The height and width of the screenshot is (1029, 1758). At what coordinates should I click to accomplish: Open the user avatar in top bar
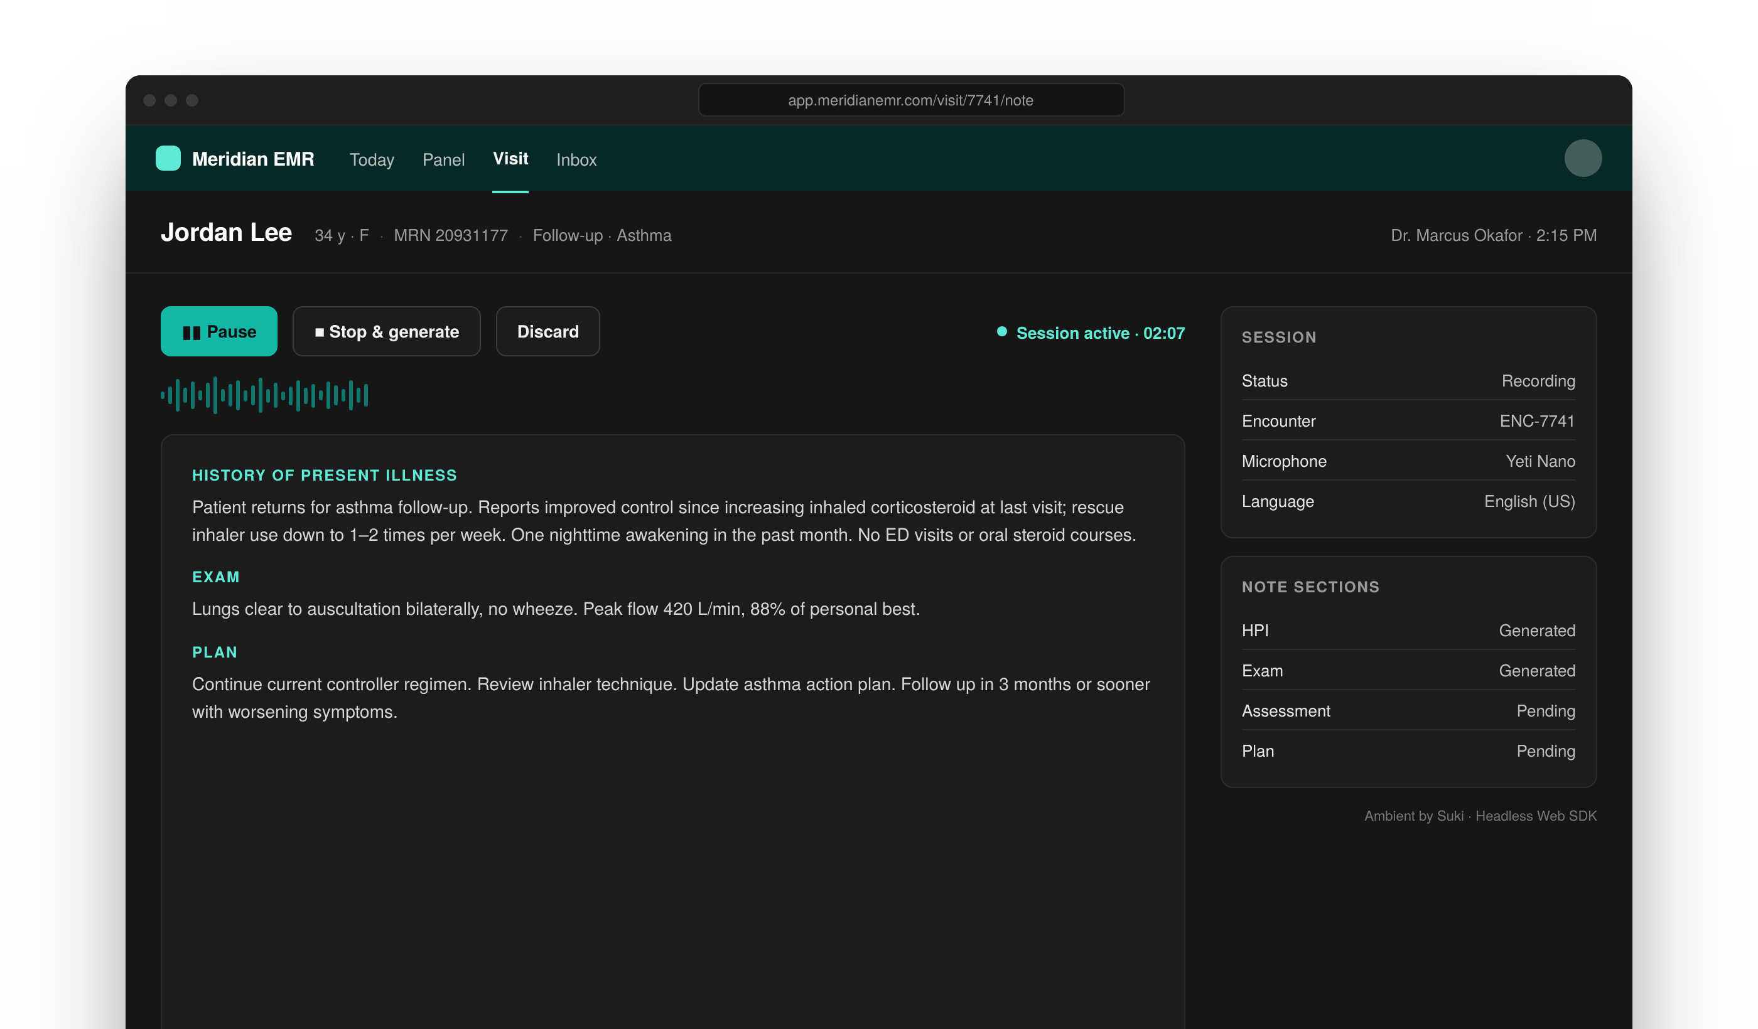pyautogui.click(x=1583, y=158)
